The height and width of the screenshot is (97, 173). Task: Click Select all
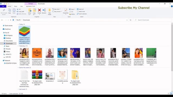[x=80, y=9]
